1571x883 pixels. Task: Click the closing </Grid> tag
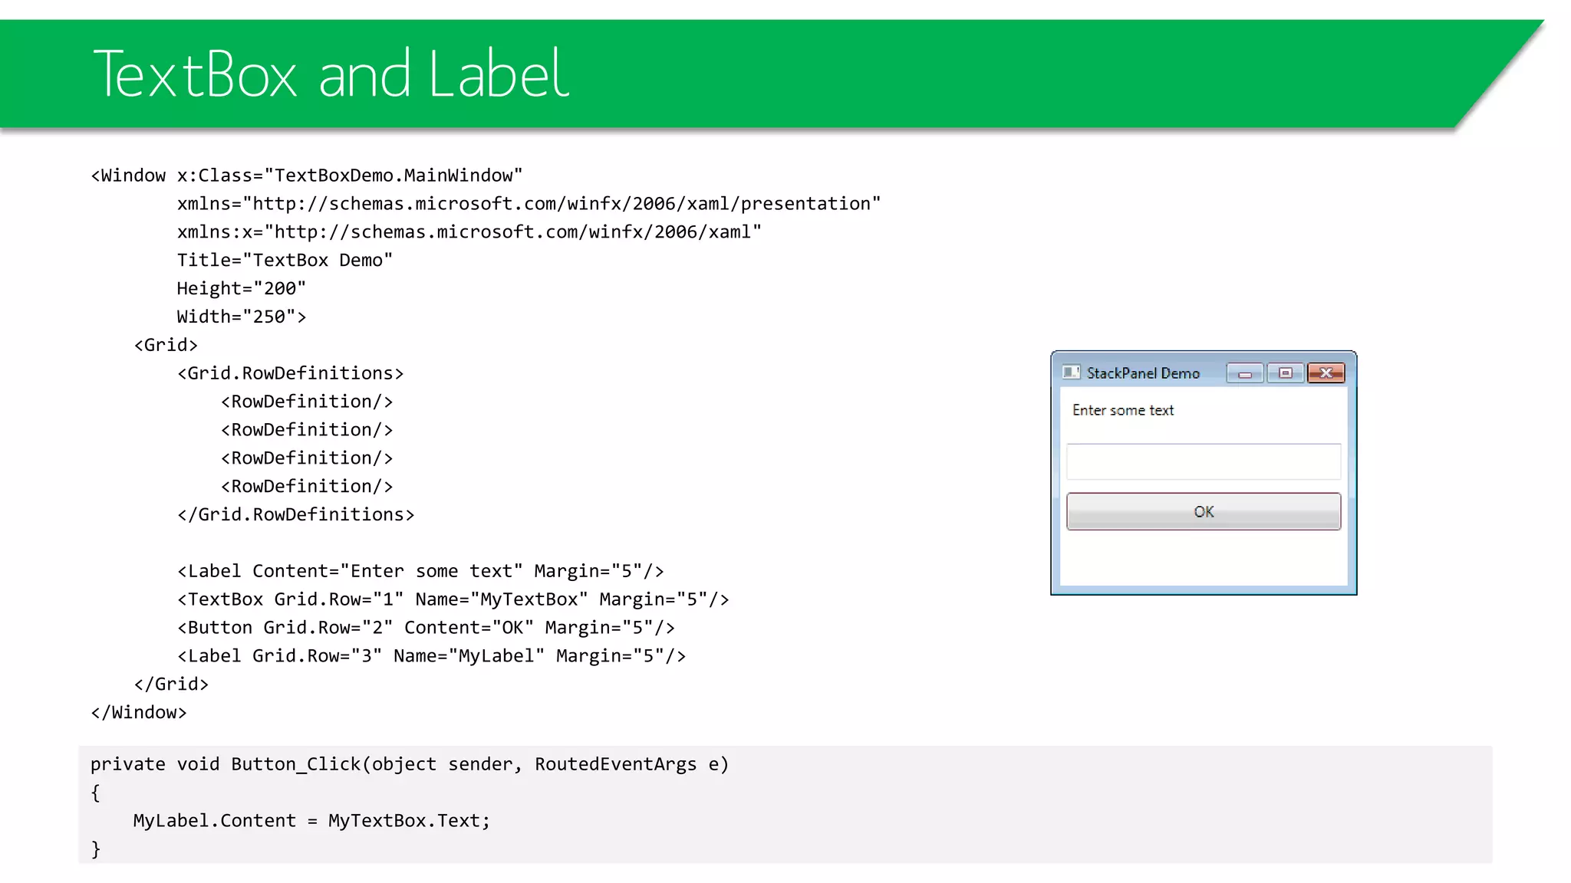[171, 684]
